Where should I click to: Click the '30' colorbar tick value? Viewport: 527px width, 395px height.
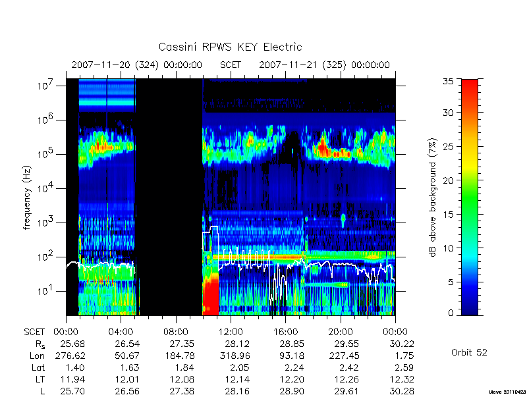pyautogui.click(x=448, y=113)
